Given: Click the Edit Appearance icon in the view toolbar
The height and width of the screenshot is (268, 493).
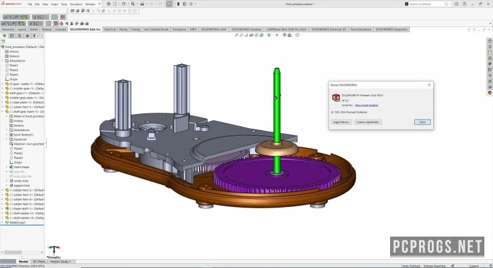Looking at the screenshot, I should [284, 35].
